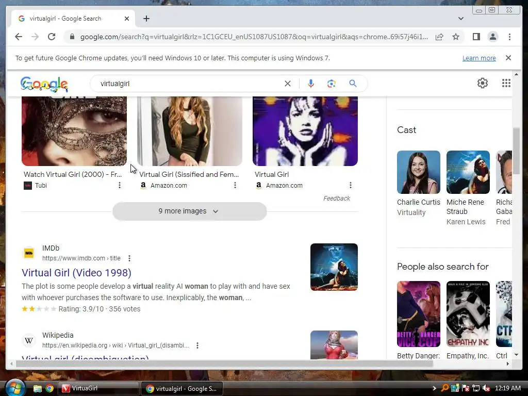The image size is (528, 396).
Task: Open file explorer from taskbar
Action: pos(37,389)
